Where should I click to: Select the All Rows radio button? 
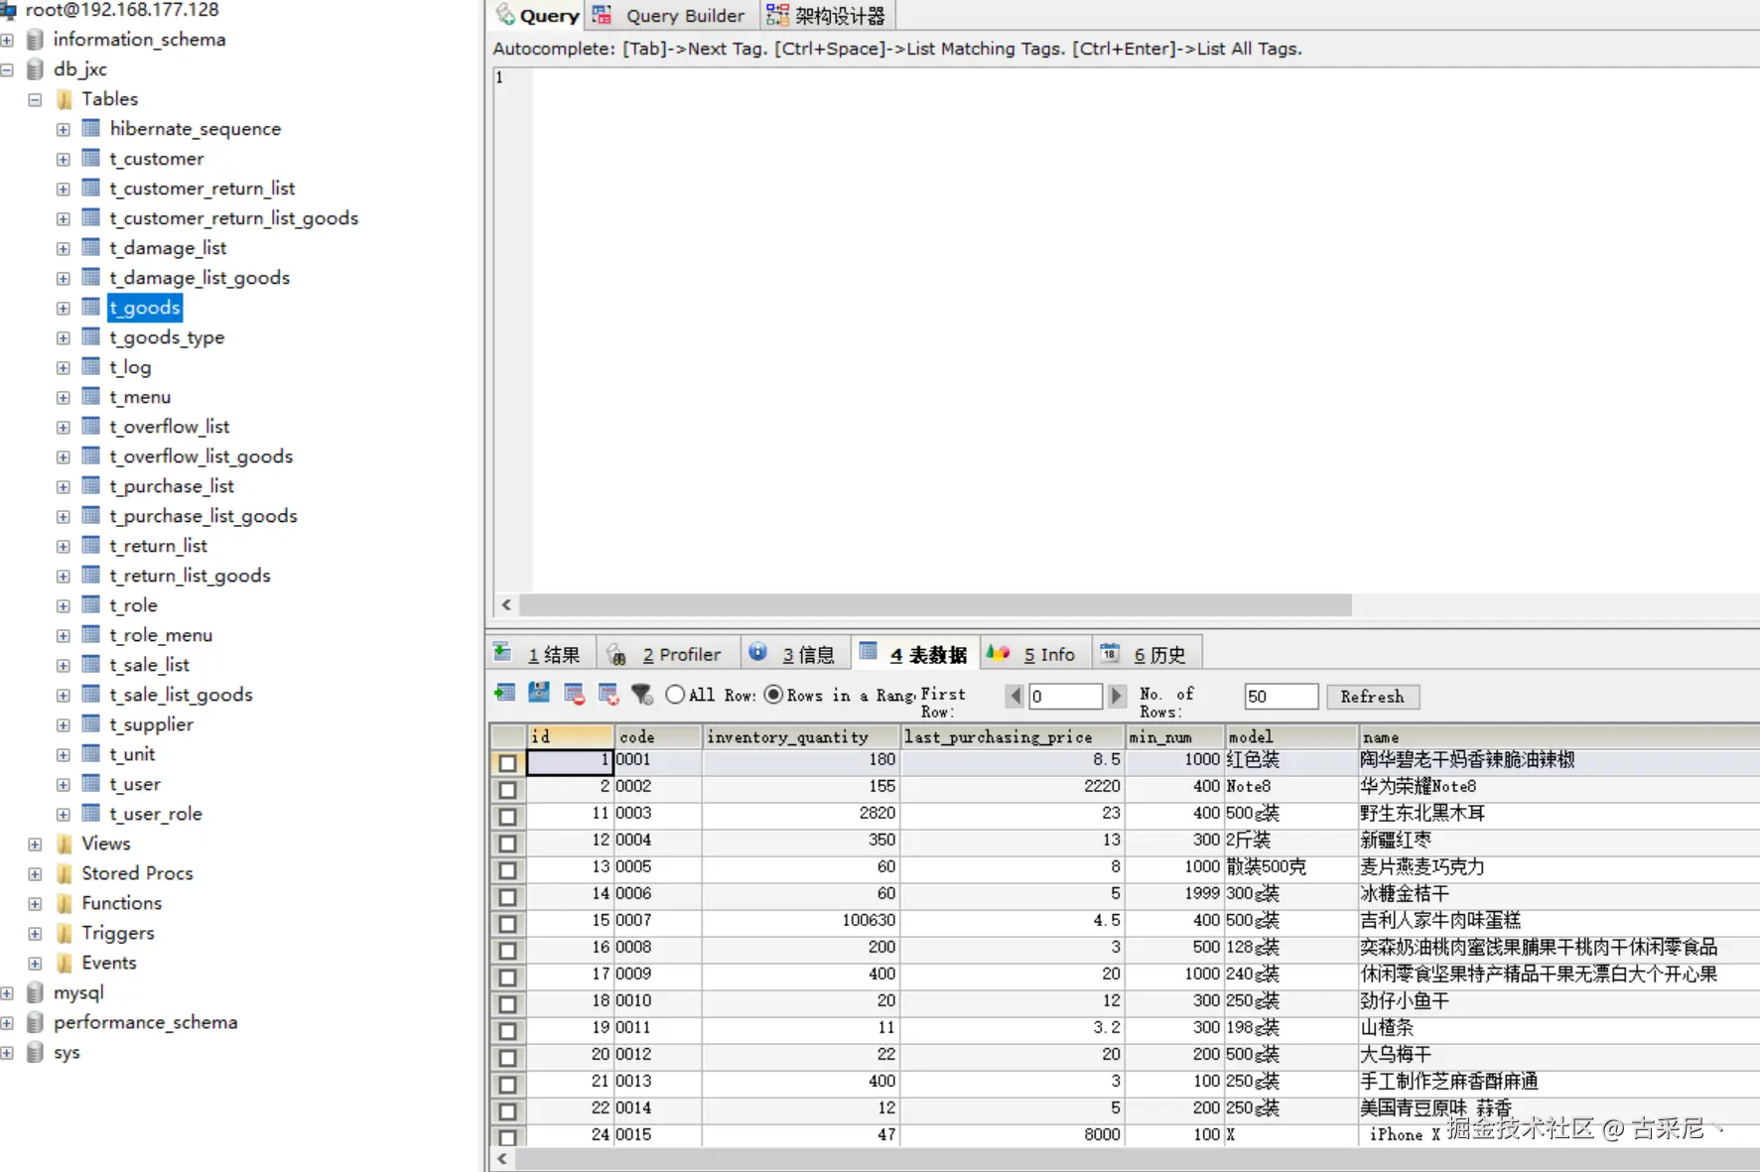[675, 694]
